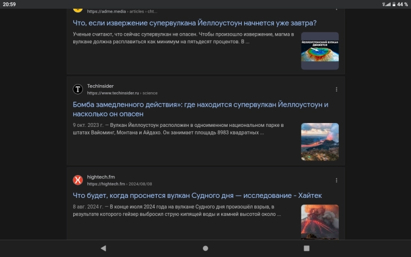Click the adme.media URL breadcrumb
Viewport: 411px width, 257px height.
[x=122, y=11]
